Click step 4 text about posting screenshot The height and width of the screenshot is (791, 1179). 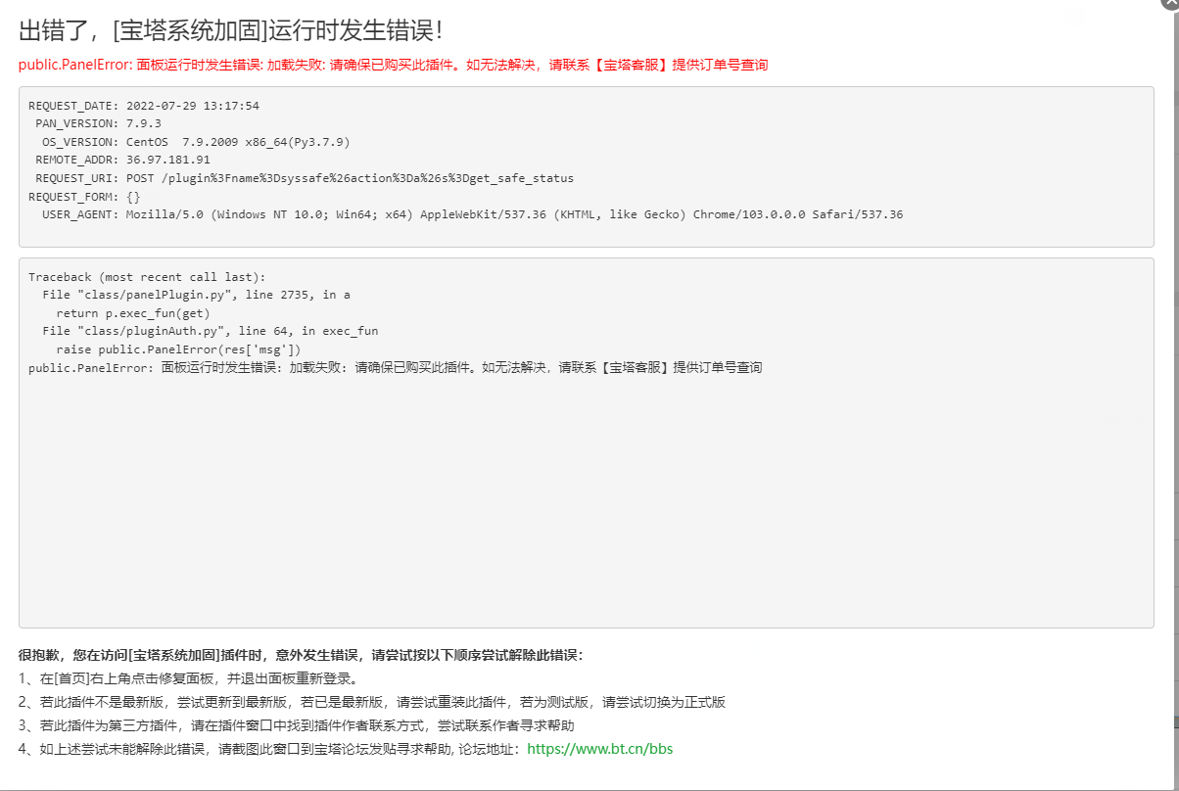[270, 749]
